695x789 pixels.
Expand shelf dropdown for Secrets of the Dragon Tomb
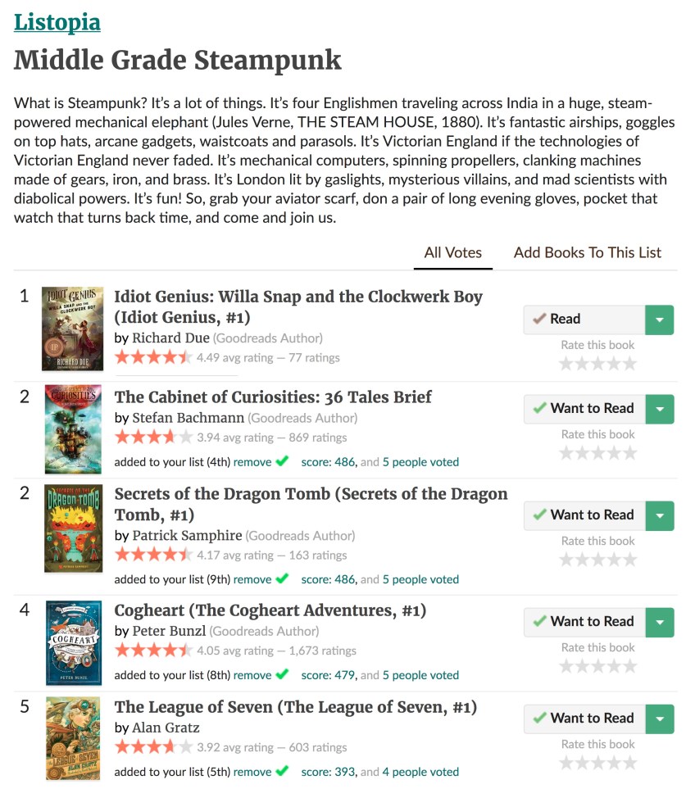pyautogui.click(x=660, y=515)
